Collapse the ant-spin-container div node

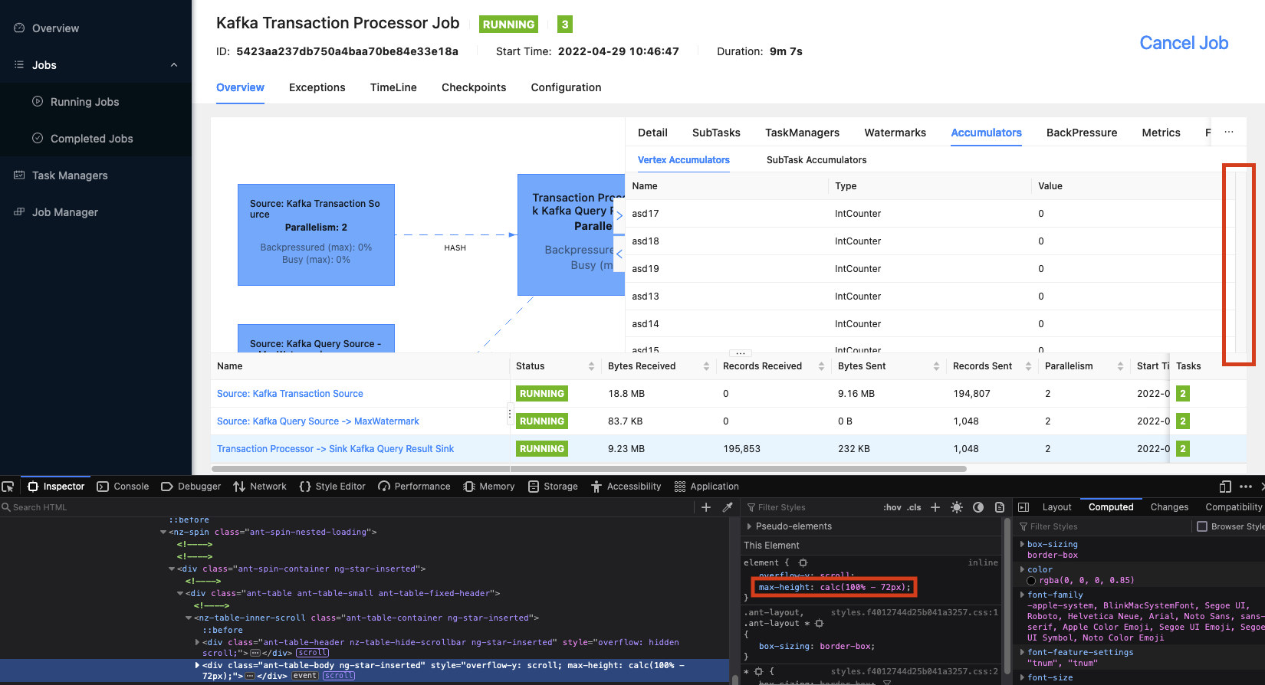(172, 569)
